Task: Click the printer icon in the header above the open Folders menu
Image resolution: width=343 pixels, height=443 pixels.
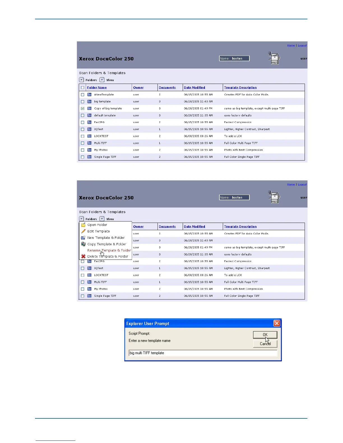Action: 274,197
